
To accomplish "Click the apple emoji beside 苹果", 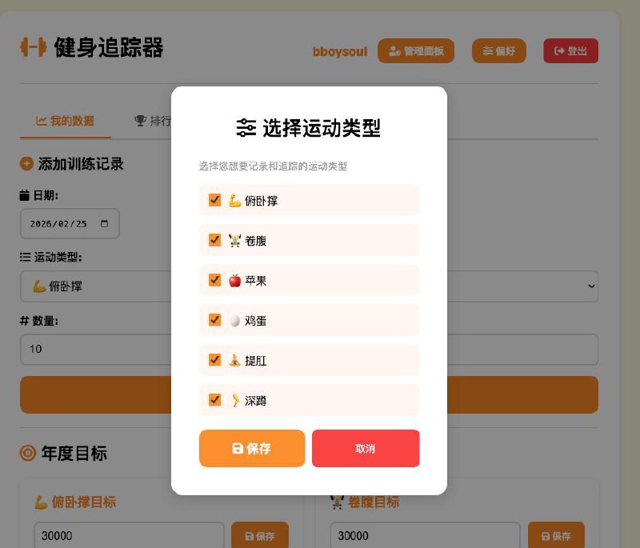I will pyautogui.click(x=235, y=280).
